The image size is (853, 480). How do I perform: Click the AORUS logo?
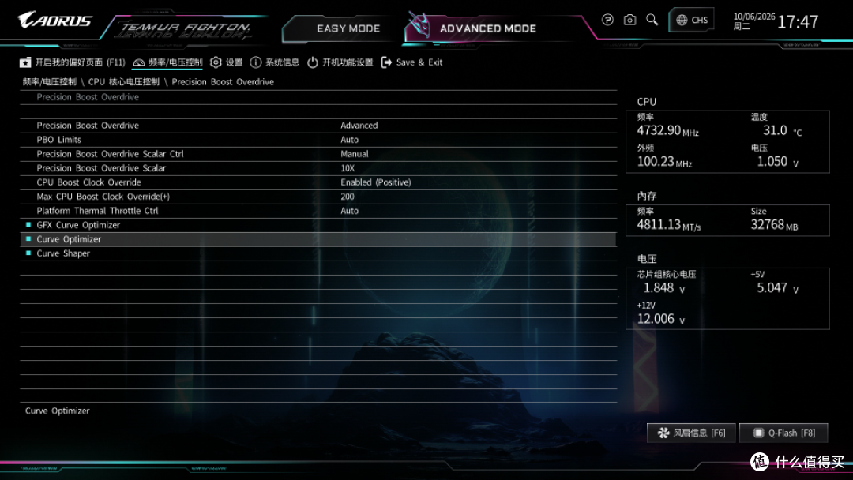54,21
